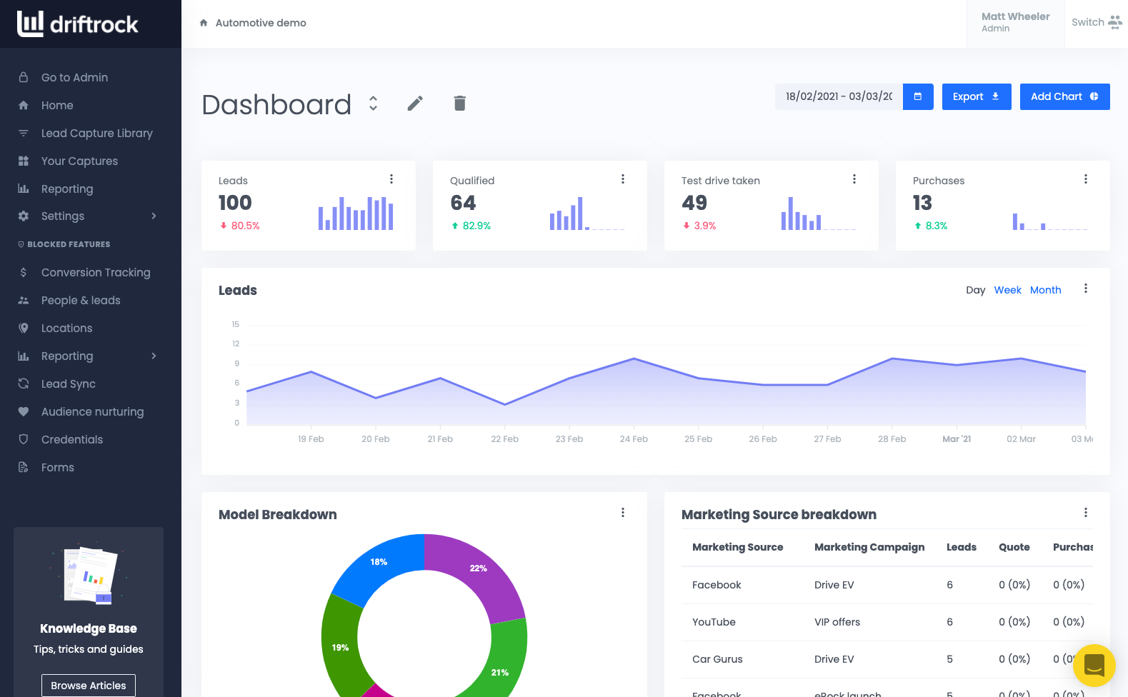1128x697 pixels.
Task: Click the Add Chart button
Action: point(1064,96)
